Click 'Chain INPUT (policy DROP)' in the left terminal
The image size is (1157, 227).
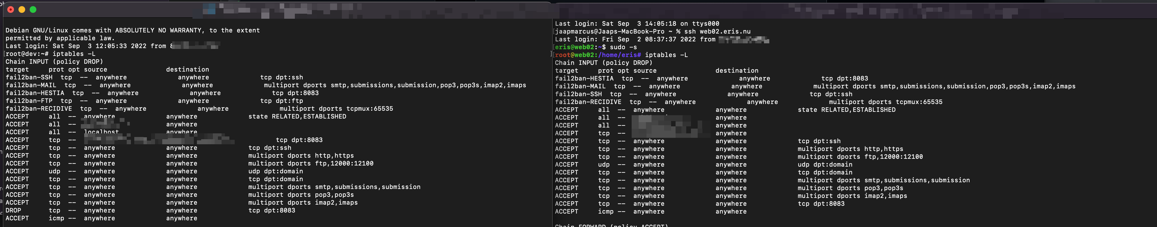coord(54,62)
